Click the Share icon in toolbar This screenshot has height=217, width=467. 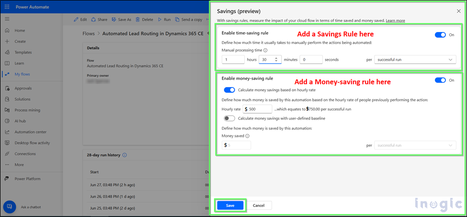tap(93, 20)
